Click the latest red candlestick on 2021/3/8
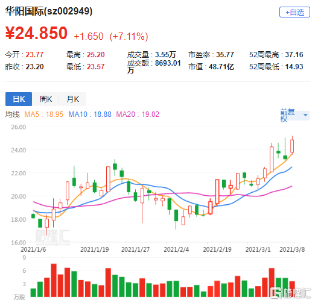 [x=292, y=146]
